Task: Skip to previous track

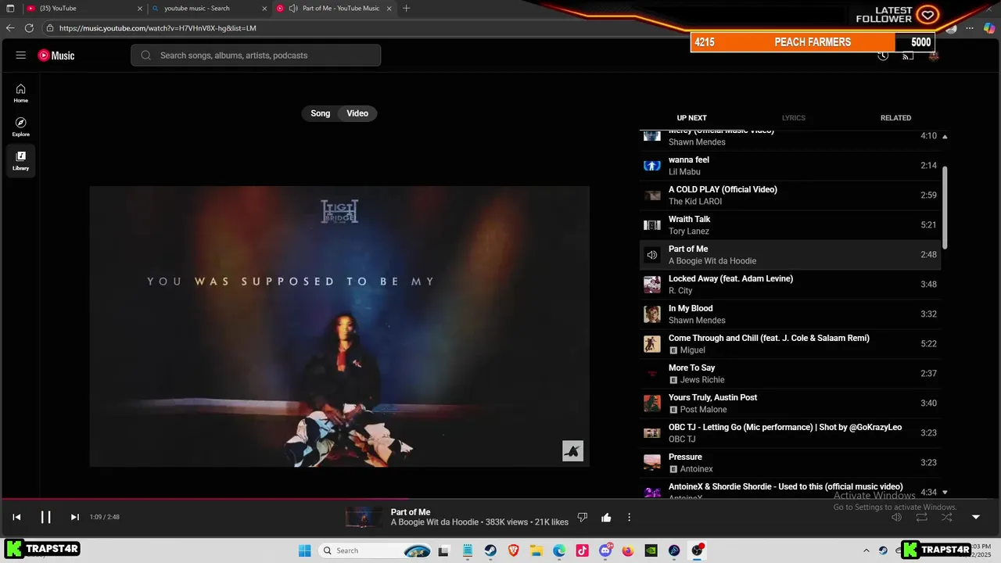Action: click(x=16, y=517)
